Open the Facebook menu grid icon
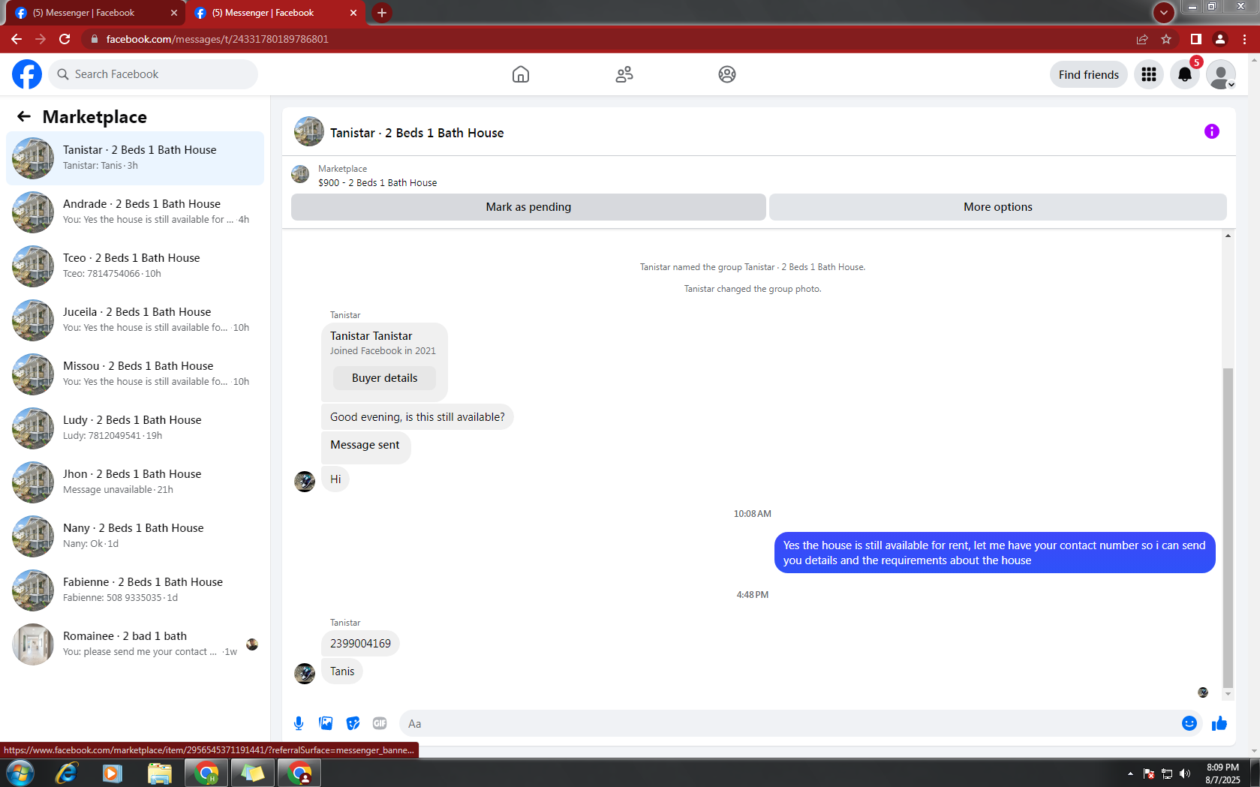Screen dimensions: 1260x787 click(1149, 74)
